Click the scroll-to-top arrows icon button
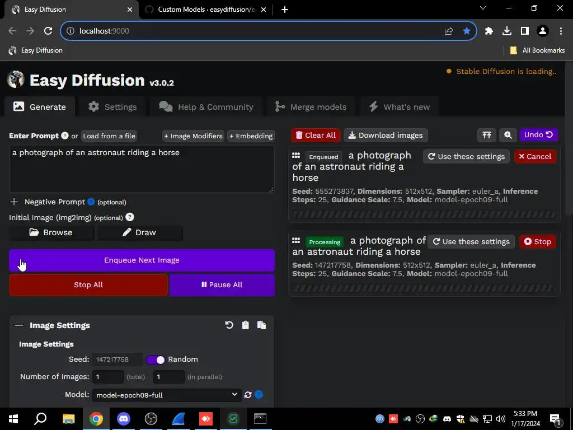The height and width of the screenshot is (430, 573). tap(486, 135)
